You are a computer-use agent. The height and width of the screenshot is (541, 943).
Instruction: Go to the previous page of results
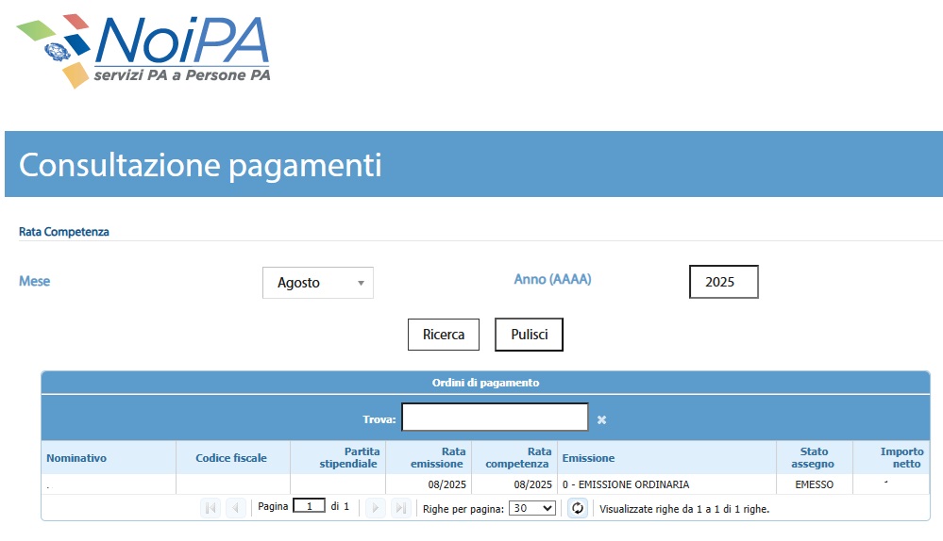[x=236, y=508]
